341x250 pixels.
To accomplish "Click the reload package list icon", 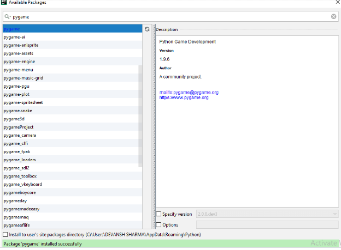I will click(147, 29).
